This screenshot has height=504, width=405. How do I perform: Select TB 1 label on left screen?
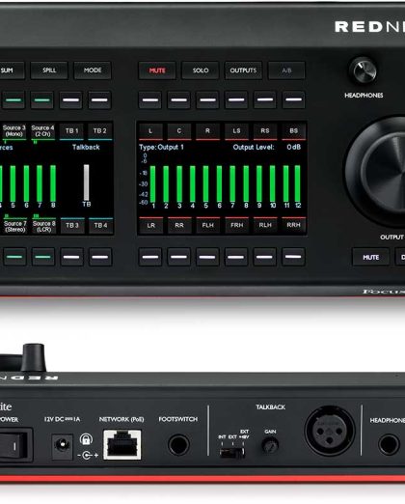(71, 131)
